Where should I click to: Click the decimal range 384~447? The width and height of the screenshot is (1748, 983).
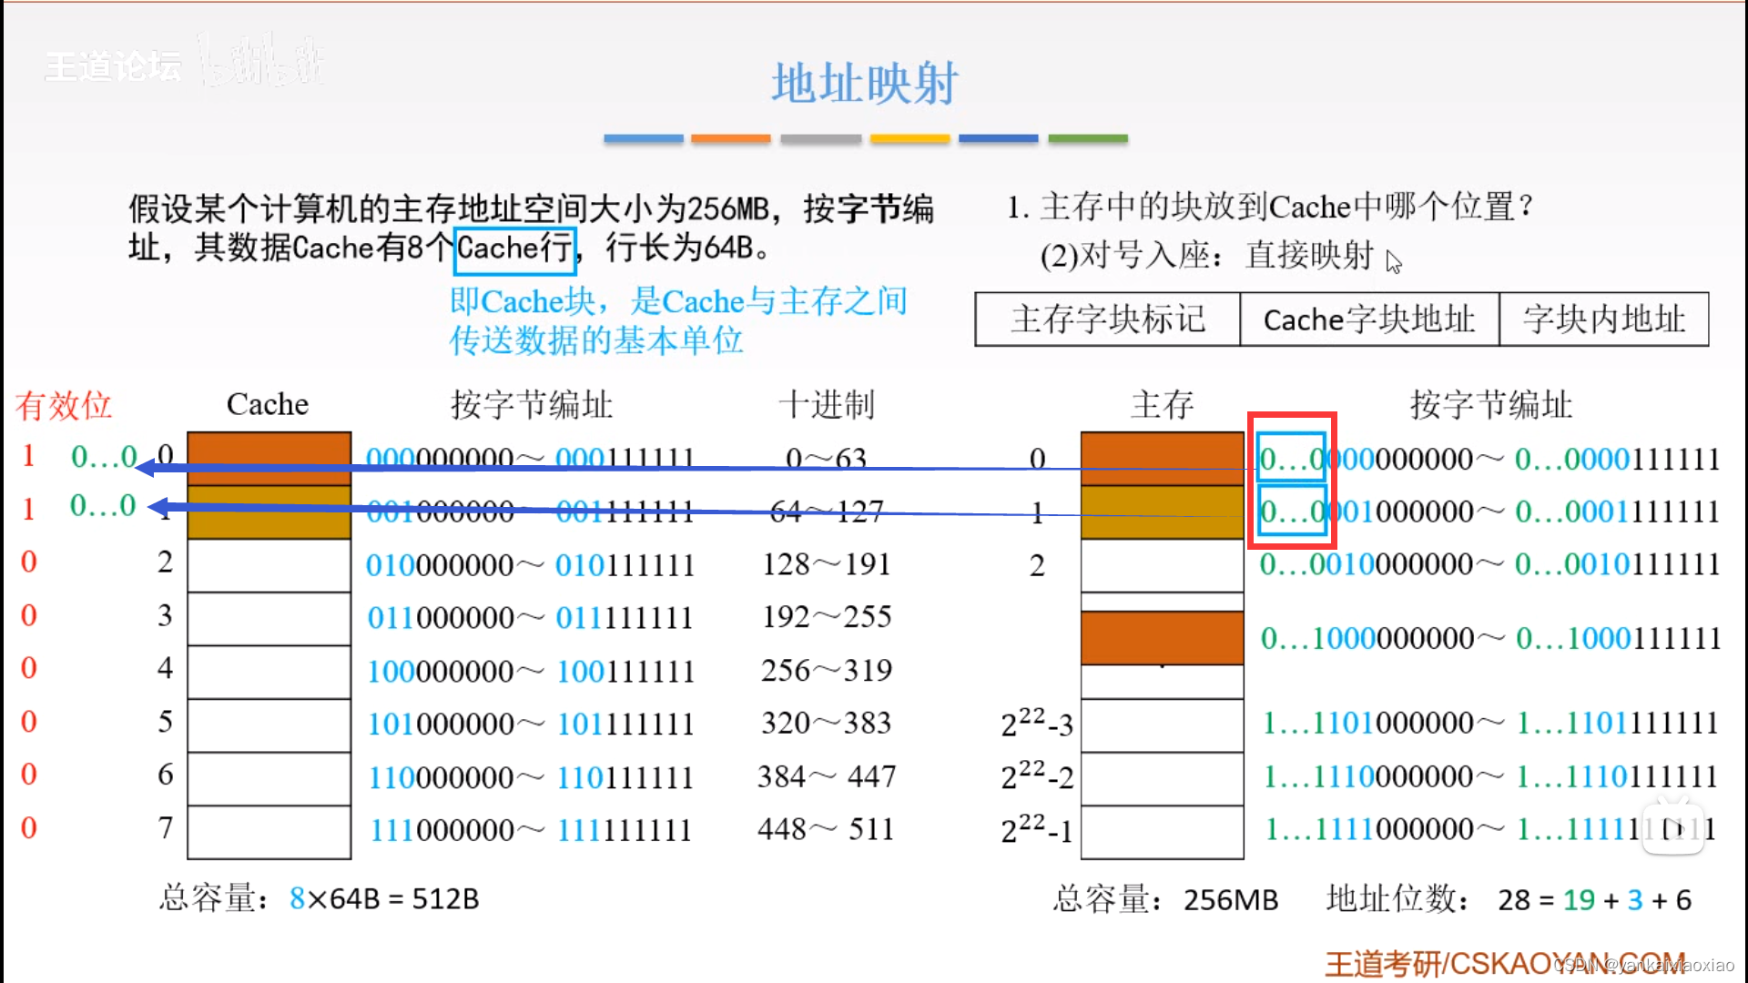(x=827, y=776)
